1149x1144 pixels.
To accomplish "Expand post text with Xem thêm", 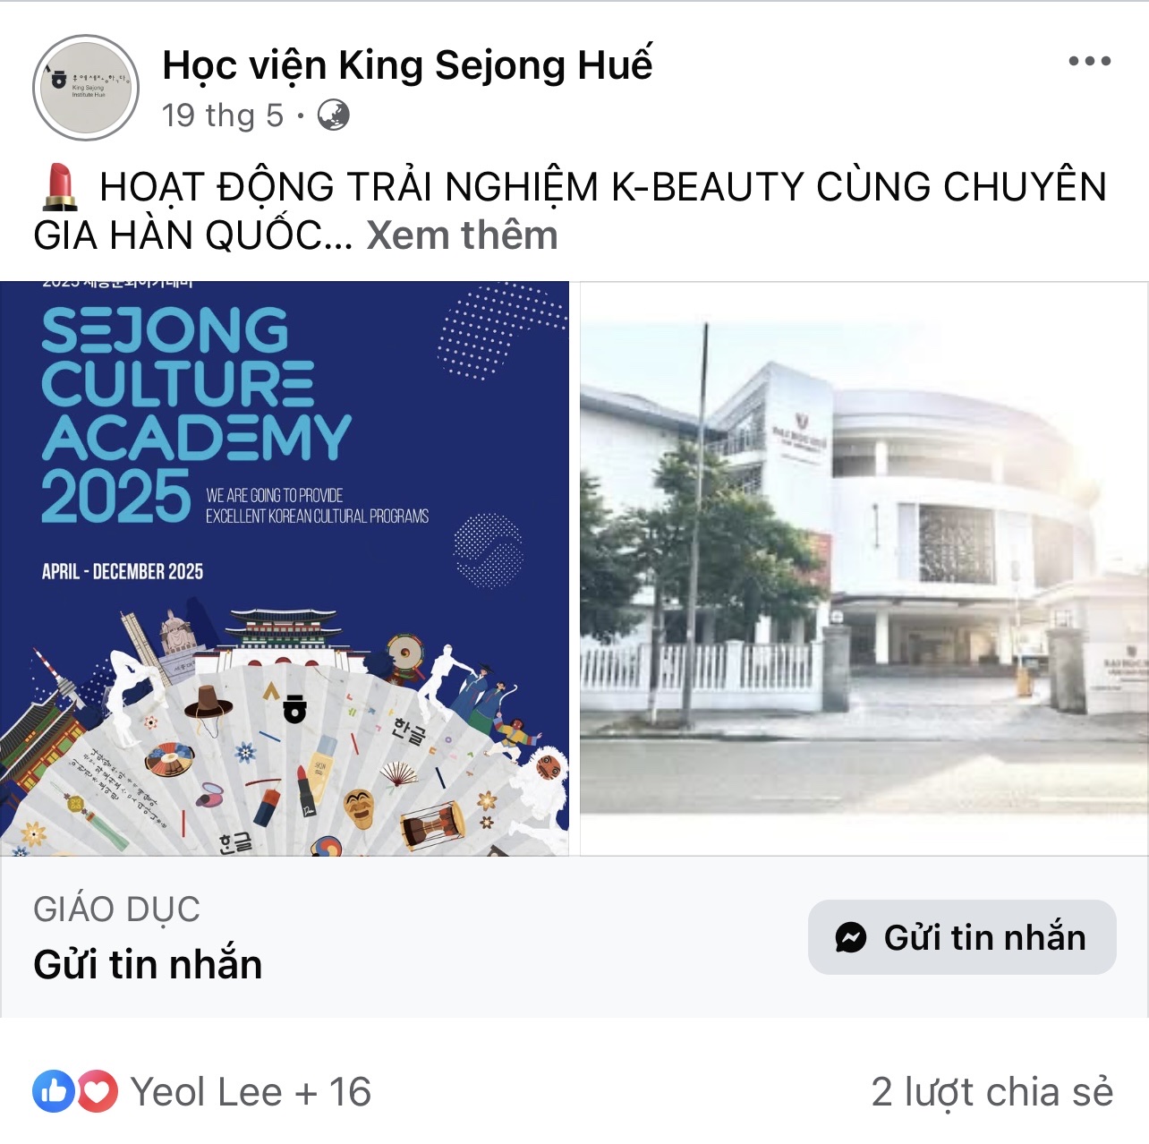I will pos(462,235).
